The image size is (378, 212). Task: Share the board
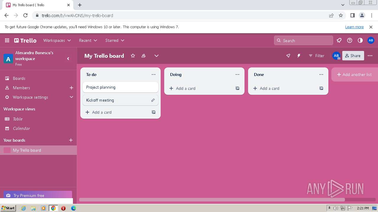[353, 56]
